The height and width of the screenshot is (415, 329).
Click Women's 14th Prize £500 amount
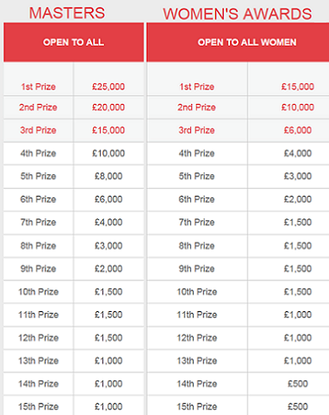click(x=298, y=384)
